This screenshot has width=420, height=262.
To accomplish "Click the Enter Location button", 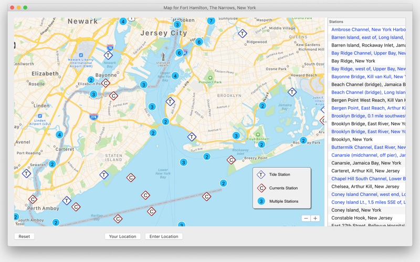I will pyautogui.click(x=164, y=236).
